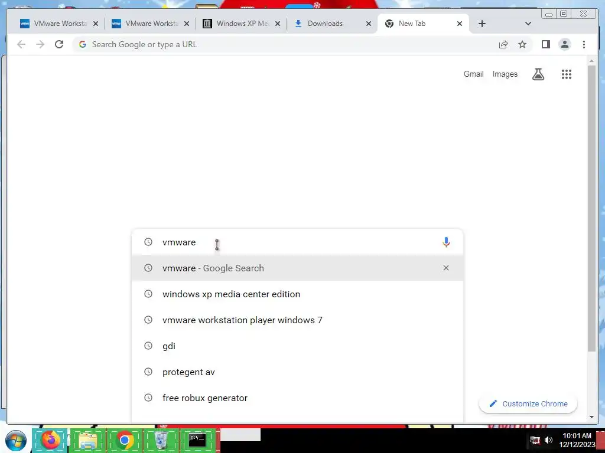Select 'vmware - Google Search' suggestion
The height and width of the screenshot is (453, 605).
point(297,268)
